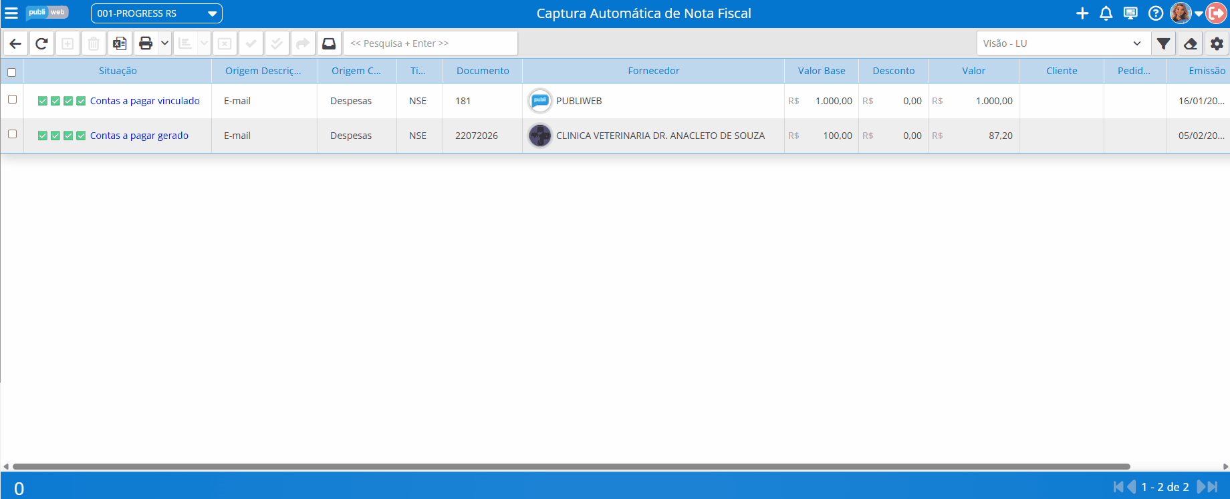Select the Clinica Veterinaria row checkbox
1230x499 pixels.
click(x=12, y=134)
